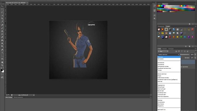Select the Brush tool

[x=2, y=28]
